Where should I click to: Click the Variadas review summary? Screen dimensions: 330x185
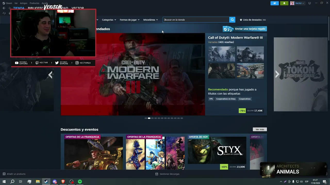[x=213, y=42]
